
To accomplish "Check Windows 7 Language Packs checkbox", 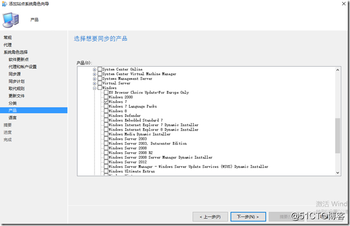I will click(x=106, y=106).
